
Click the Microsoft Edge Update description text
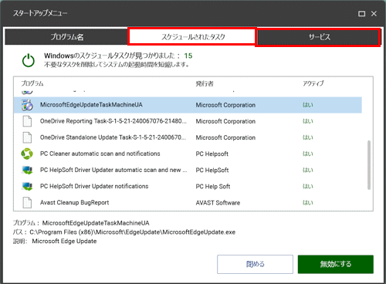(x=64, y=242)
